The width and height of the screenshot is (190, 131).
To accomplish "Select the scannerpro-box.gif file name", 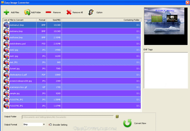I will pyautogui.click(x=18, y=87).
